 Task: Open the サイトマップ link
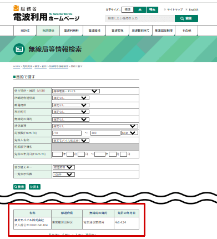tap(175, 9)
